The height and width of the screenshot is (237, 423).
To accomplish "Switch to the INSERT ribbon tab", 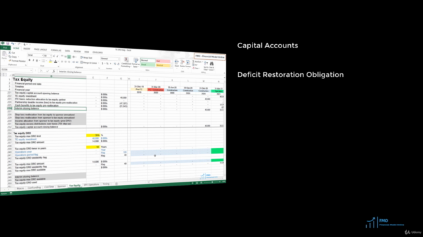I will pos(26,49).
